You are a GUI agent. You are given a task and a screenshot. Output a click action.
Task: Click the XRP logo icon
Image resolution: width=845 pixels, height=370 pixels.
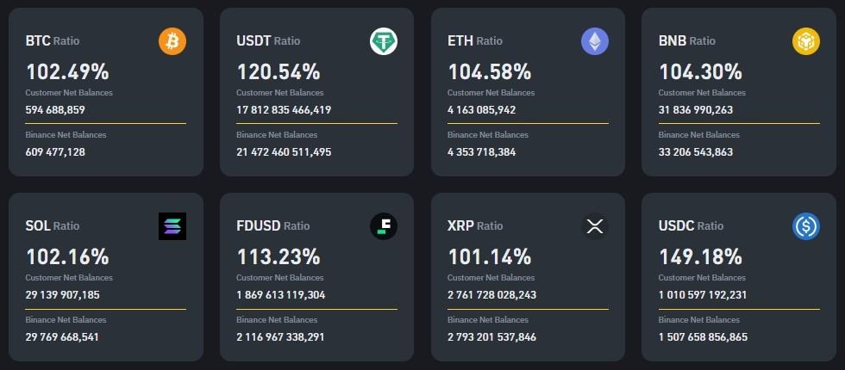pos(595,225)
